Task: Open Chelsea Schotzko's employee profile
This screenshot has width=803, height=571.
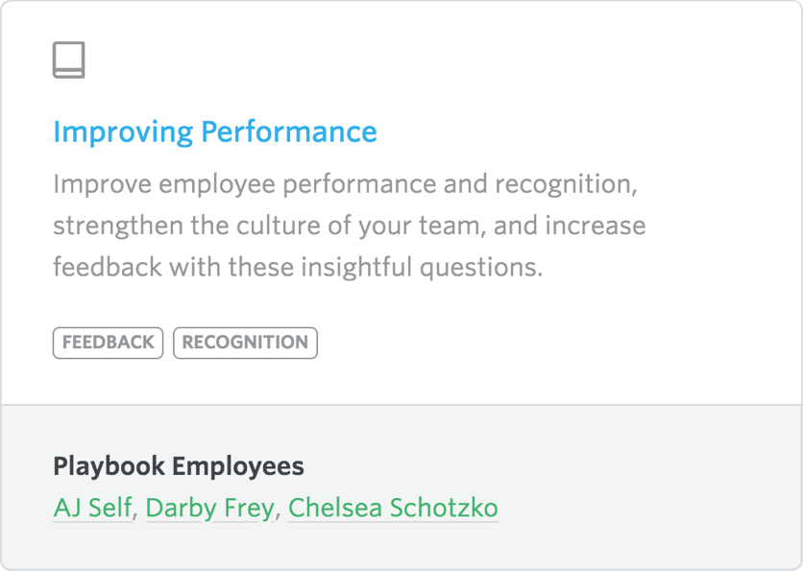Action: (393, 508)
